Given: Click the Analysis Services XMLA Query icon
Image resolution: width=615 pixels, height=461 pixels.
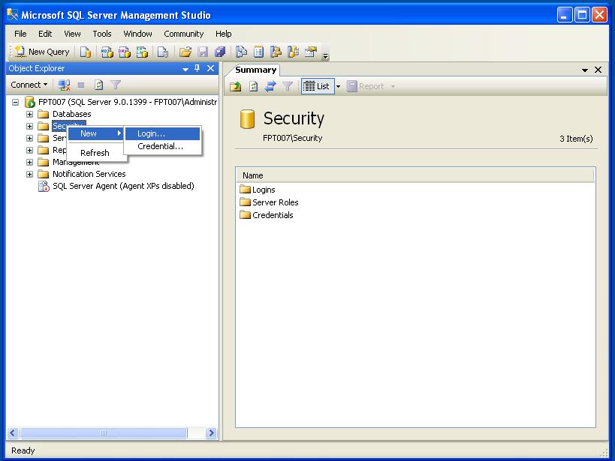Looking at the screenshot, I should point(142,52).
